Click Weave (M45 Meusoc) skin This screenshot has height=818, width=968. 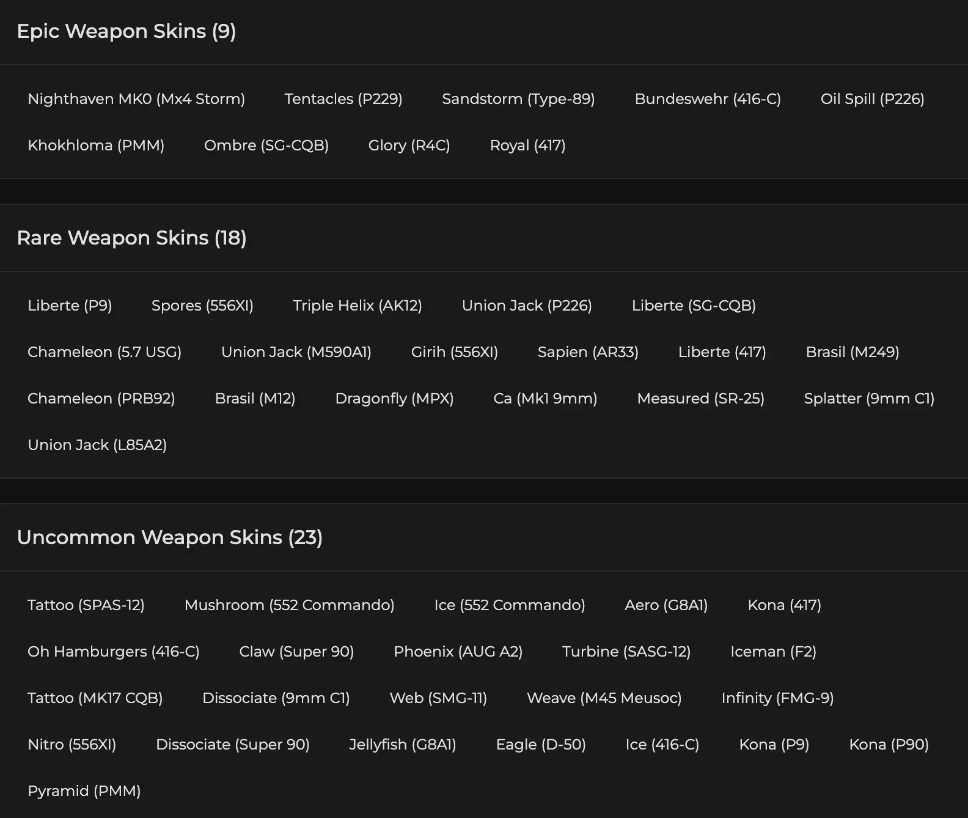click(604, 698)
